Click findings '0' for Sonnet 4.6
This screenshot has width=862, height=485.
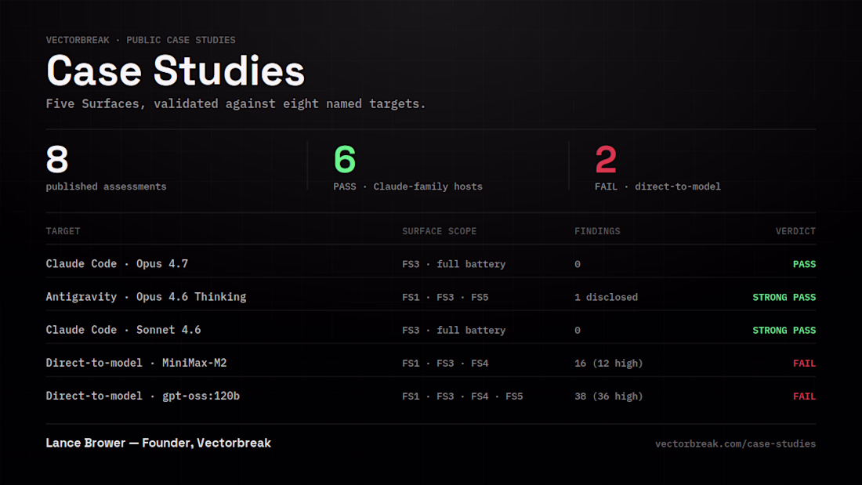coord(578,331)
